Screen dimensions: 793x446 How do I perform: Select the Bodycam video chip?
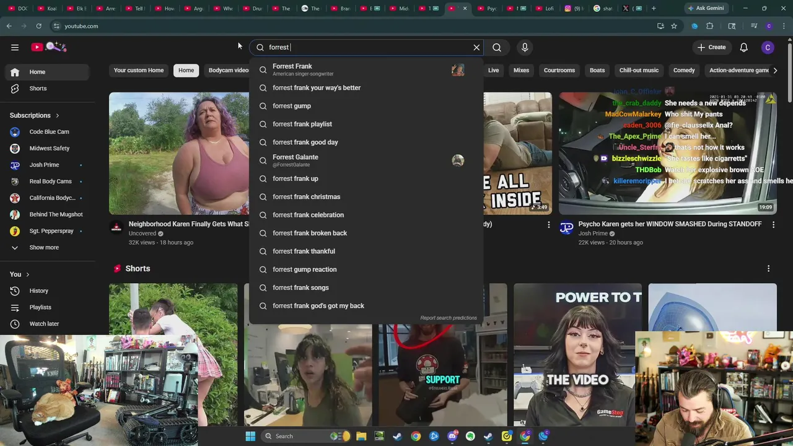pos(227,70)
